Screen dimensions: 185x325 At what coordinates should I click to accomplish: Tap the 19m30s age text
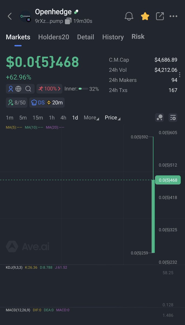[x=83, y=21]
